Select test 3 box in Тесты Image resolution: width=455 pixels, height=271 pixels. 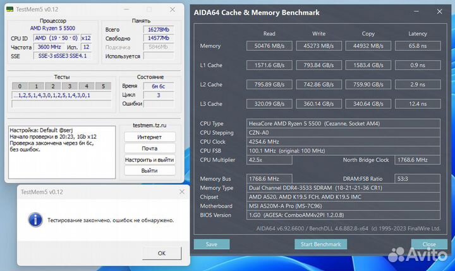(x=70, y=86)
